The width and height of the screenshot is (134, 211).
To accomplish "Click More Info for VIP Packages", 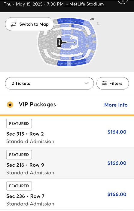I will pyautogui.click(x=116, y=105).
